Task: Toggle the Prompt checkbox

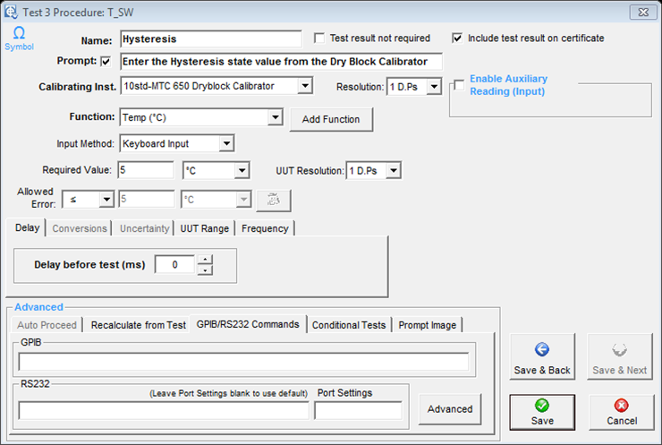Action: [x=106, y=62]
